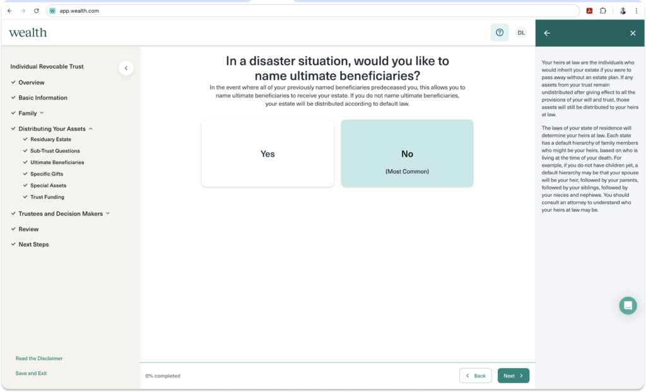Click the Read the Disclaimer link

(x=38, y=358)
